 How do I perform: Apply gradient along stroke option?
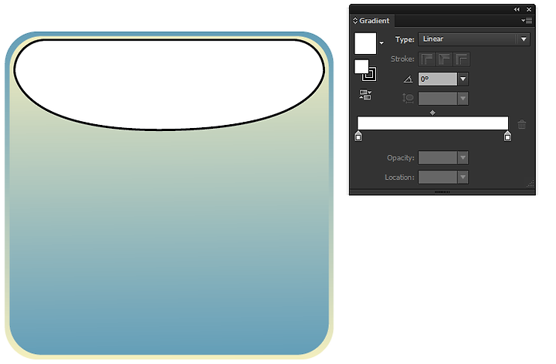coord(444,59)
